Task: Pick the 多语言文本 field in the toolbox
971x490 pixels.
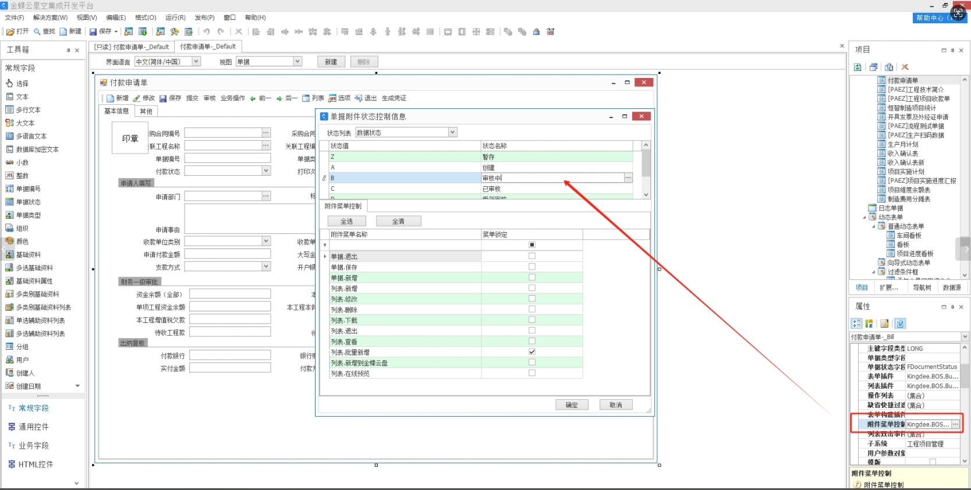Action: (26, 136)
